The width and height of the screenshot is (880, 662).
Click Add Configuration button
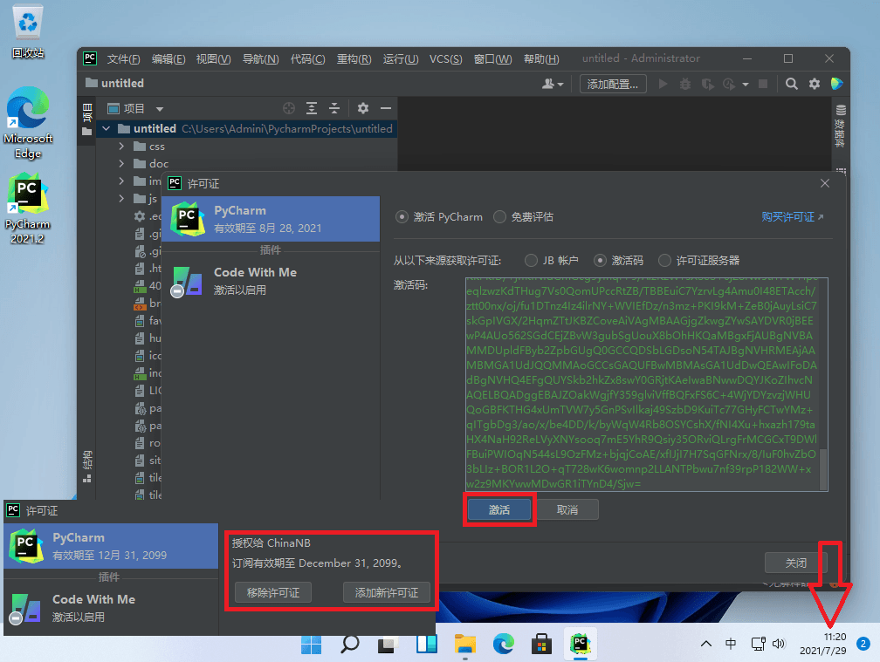[x=613, y=84]
